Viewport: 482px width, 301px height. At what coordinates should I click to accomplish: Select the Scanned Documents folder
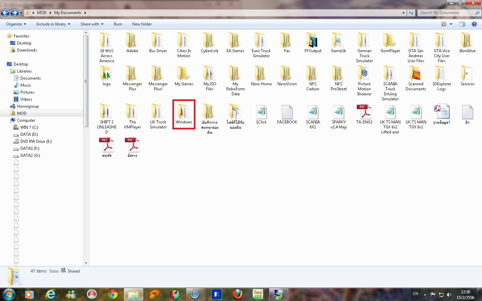416,78
